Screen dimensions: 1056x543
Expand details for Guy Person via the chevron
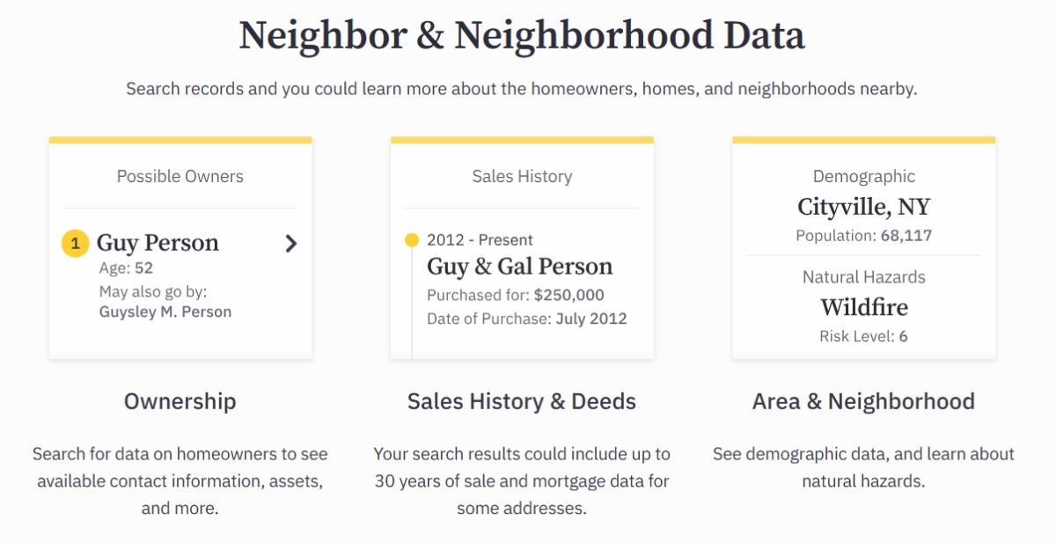291,244
